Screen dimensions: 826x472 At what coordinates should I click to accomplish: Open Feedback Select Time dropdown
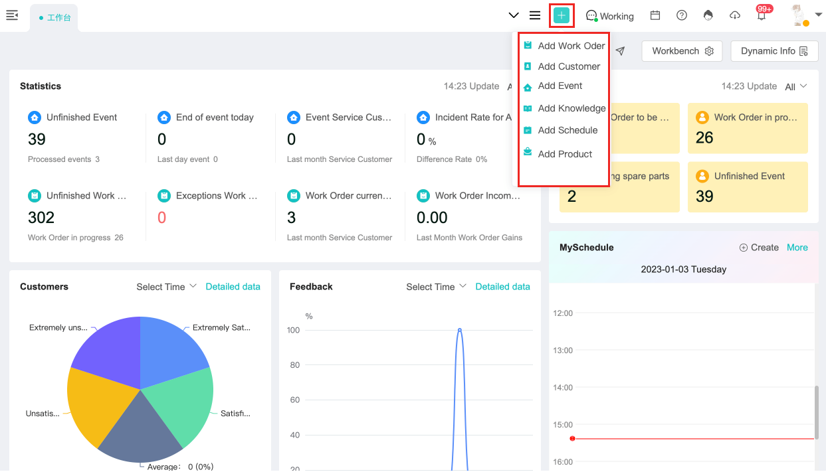[x=437, y=287]
